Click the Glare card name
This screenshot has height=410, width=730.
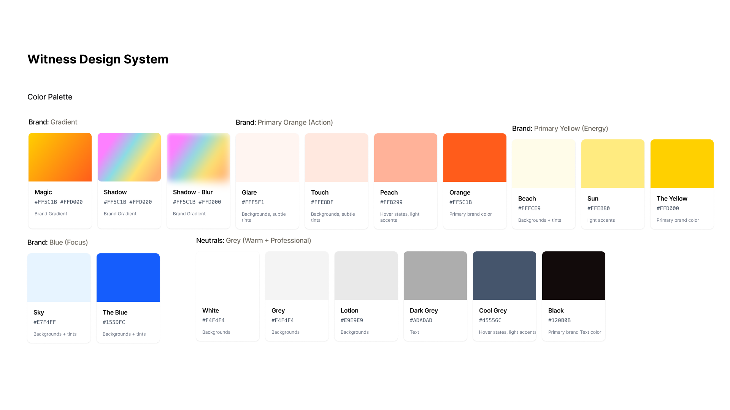(x=249, y=192)
